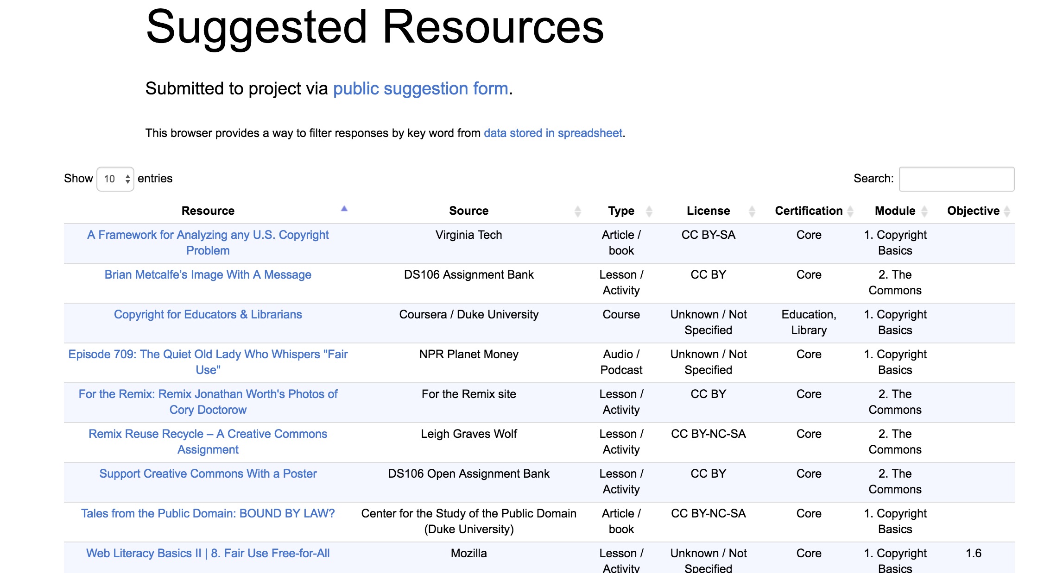This screenshot has width=1063, height=573.
Task: Click sort arrows icon beside Type header
Action: pyautogui.click(x=649, y=212)
